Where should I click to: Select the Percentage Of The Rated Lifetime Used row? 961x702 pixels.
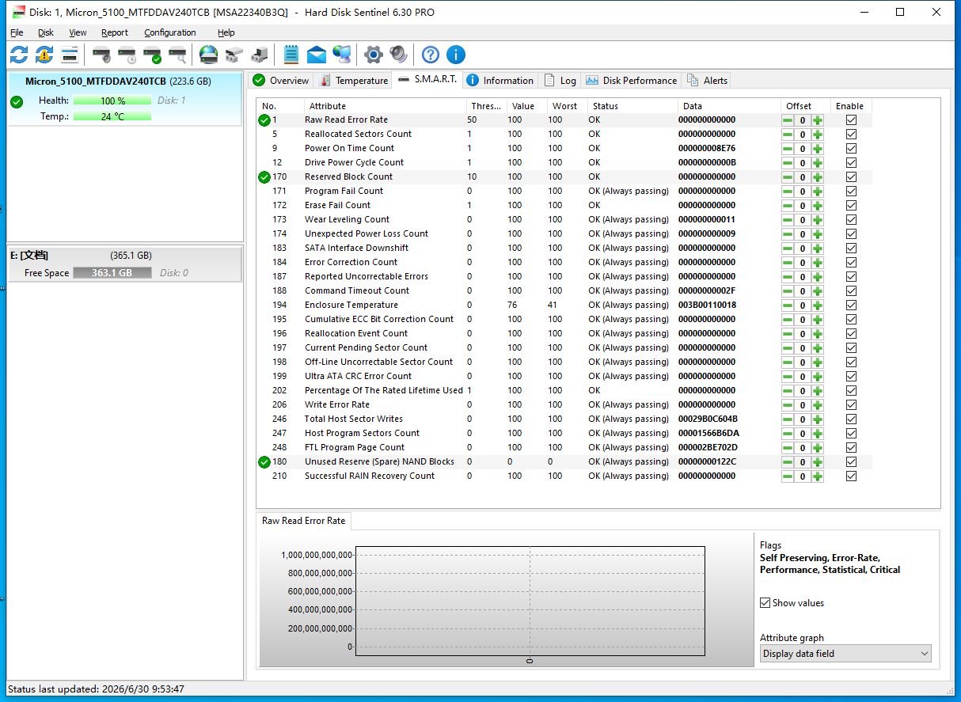pos(564,391)
